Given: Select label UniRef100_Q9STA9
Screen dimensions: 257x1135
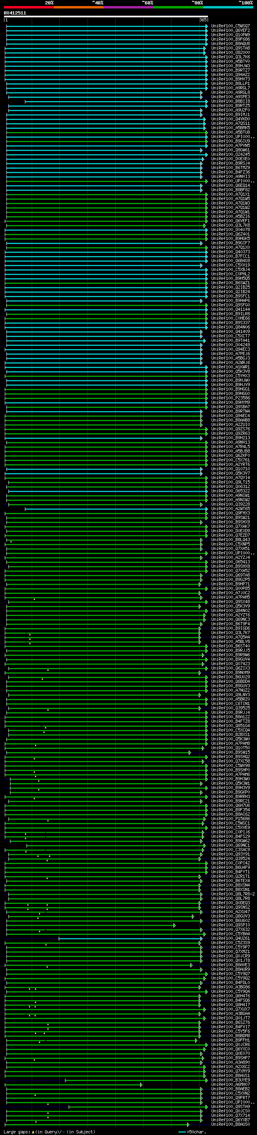Looking at the screenshot, I should [x=230, y=1106].
